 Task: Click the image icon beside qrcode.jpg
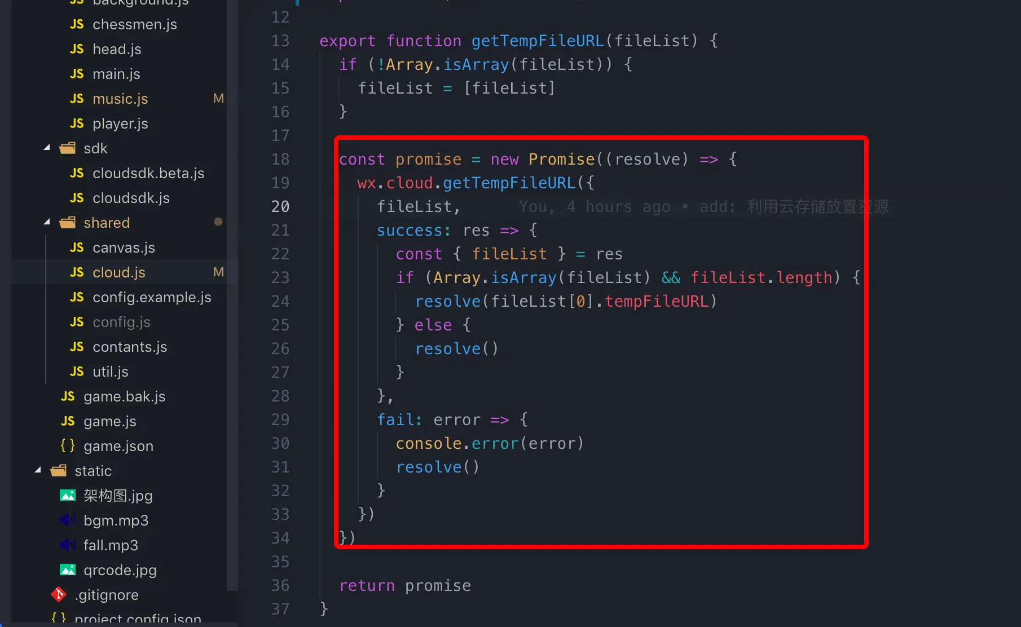68,570
